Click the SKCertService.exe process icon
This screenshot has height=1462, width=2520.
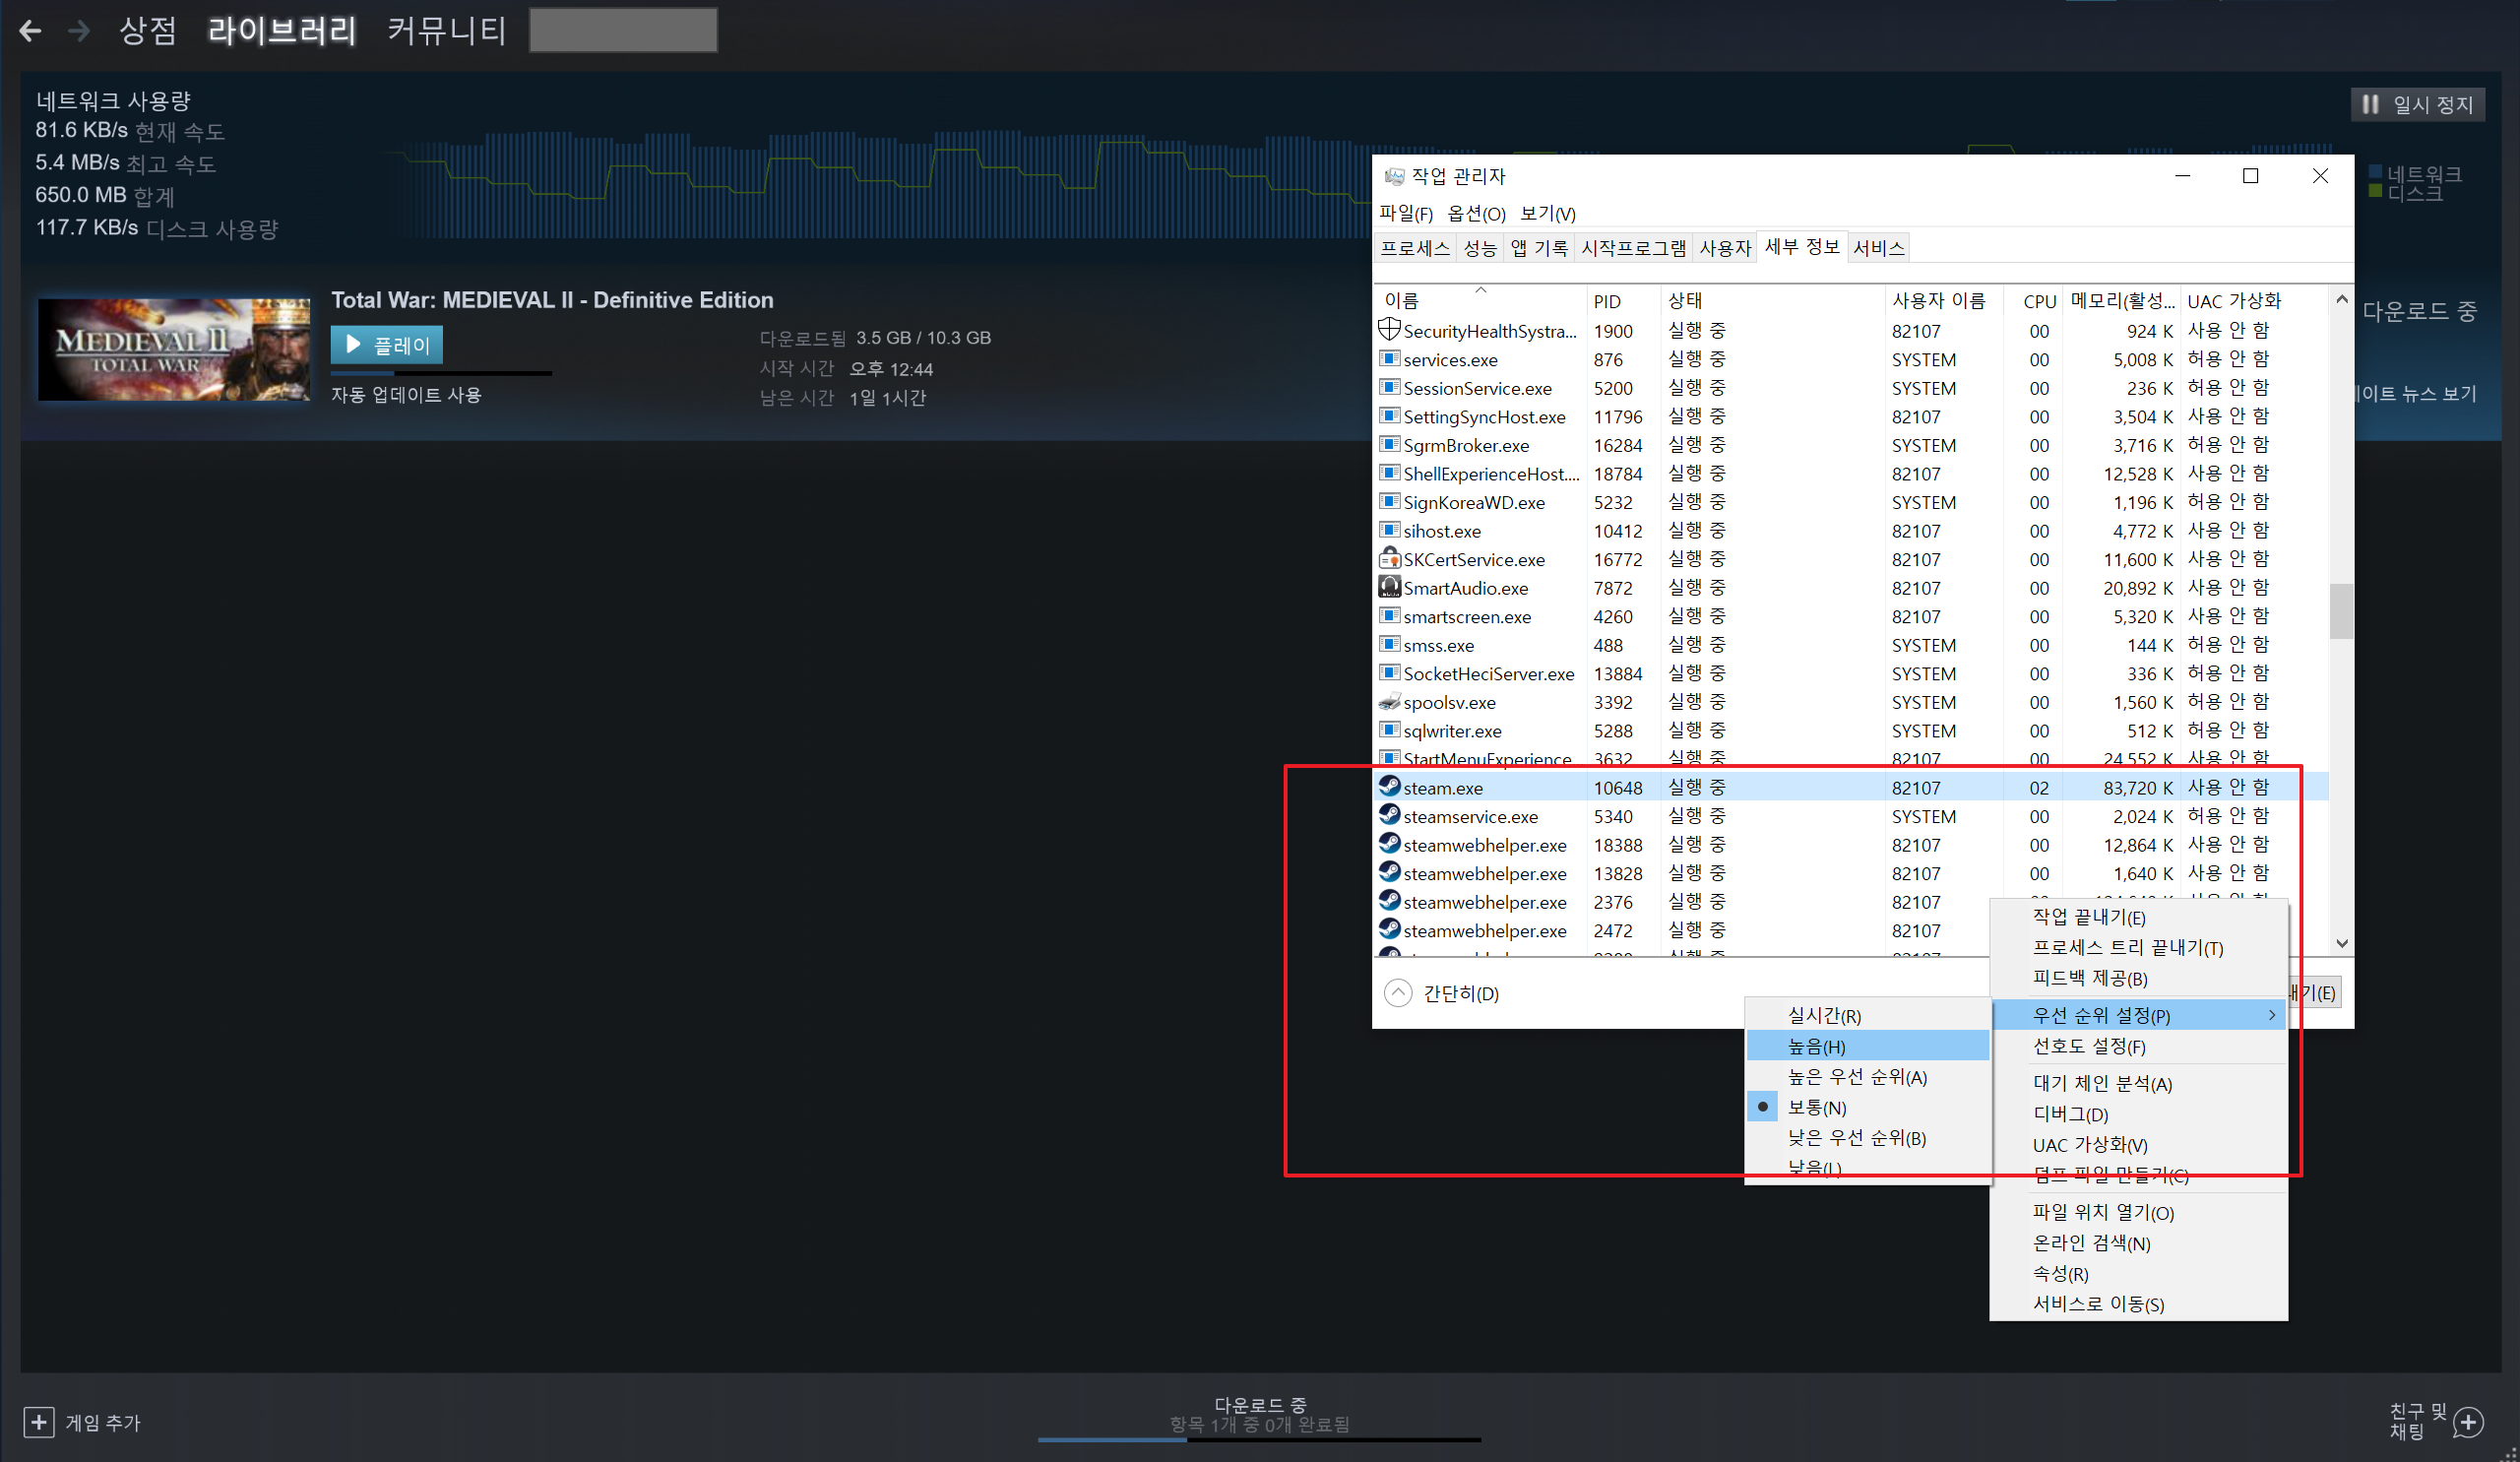1389,559
